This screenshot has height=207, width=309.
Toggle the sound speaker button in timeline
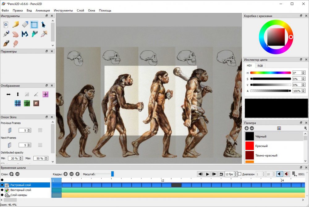[x=279, y=174]
